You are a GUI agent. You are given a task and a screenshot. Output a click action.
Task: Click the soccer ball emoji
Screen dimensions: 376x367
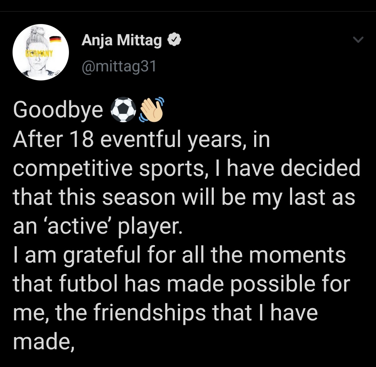(123, 110)
